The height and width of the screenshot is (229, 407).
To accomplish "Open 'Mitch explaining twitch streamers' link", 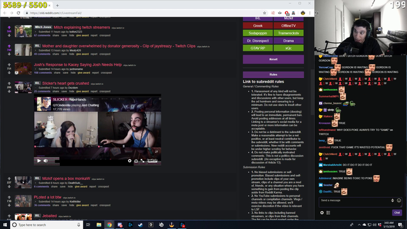I will click(82, 27).
